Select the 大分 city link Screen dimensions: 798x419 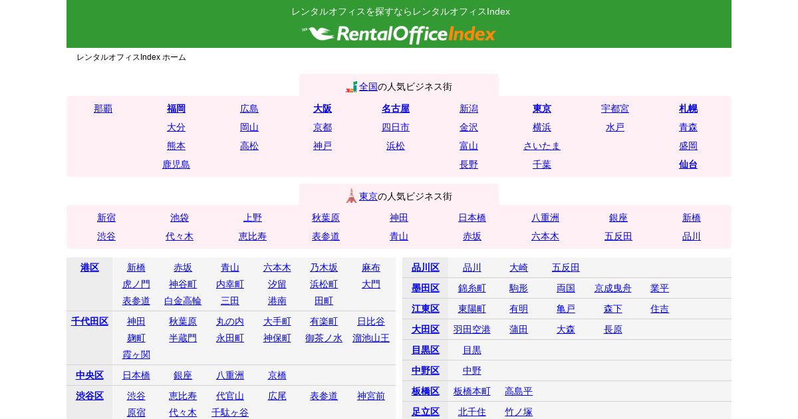(176, 127)
